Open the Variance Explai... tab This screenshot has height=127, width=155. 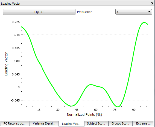[x=44, y=123]
